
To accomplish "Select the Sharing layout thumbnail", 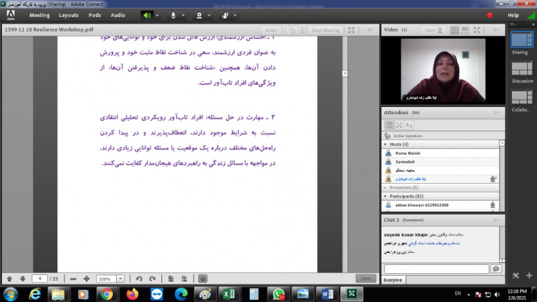I will pos(522,40).
